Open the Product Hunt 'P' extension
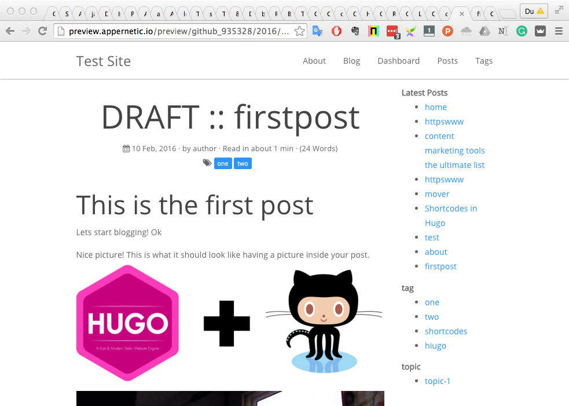 tap(447, 31)
